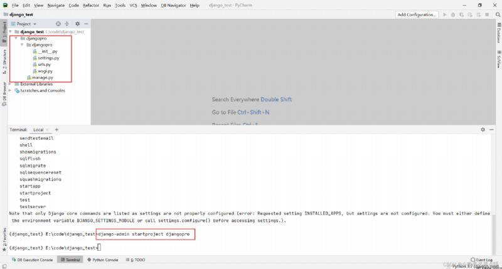
Task: Click the Profile toolbar icon
Action: tap(470, 14)
